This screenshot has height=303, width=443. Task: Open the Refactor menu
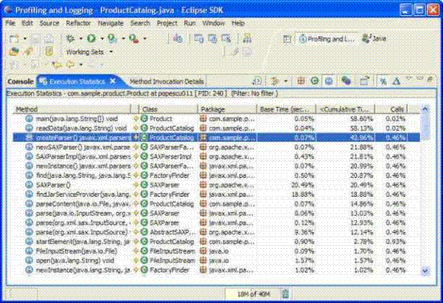pos(78,23)
